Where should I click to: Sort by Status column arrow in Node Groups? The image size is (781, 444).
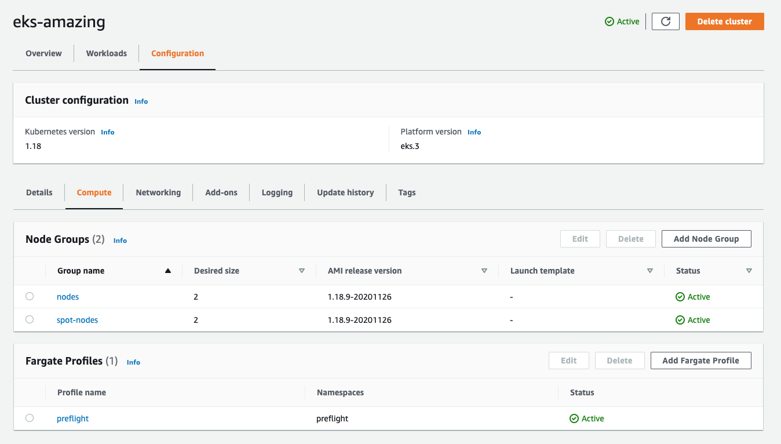click(x=749, y=271)
